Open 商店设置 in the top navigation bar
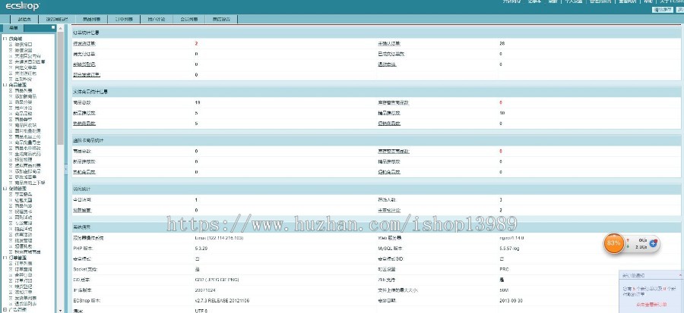Viewport: 684px width, 313px height. coord(221,19)
